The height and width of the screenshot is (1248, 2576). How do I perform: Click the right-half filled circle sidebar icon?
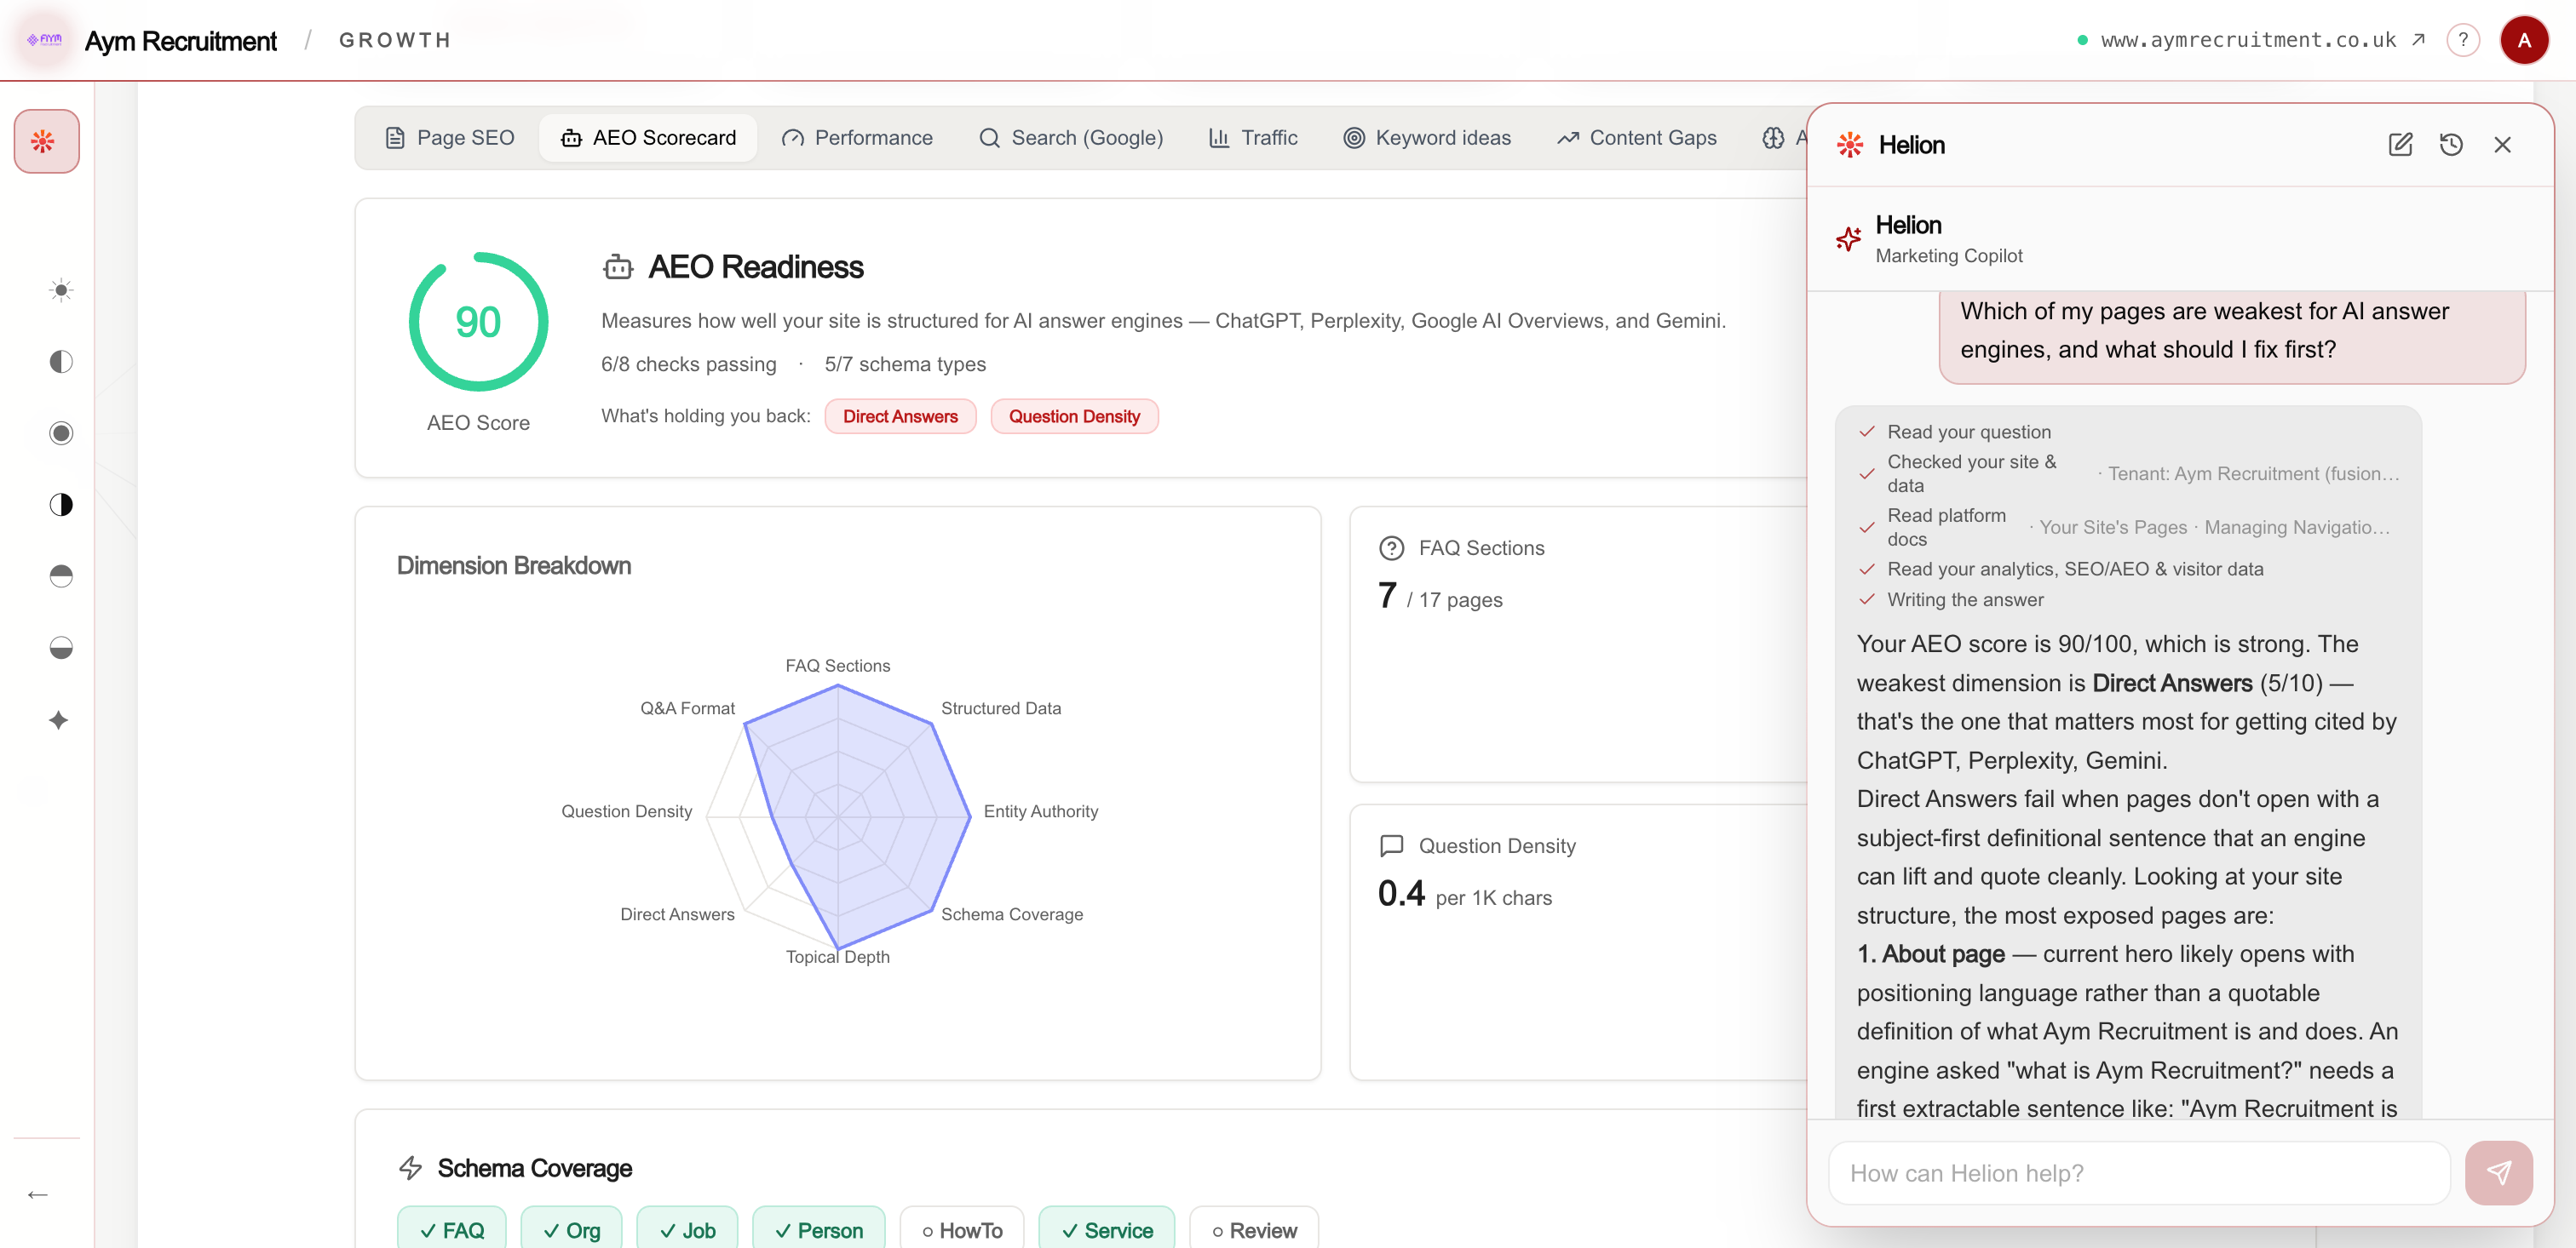click(61, 505)
